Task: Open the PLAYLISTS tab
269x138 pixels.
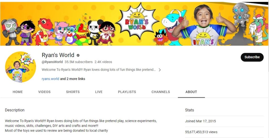Action: tap(127, 92)
